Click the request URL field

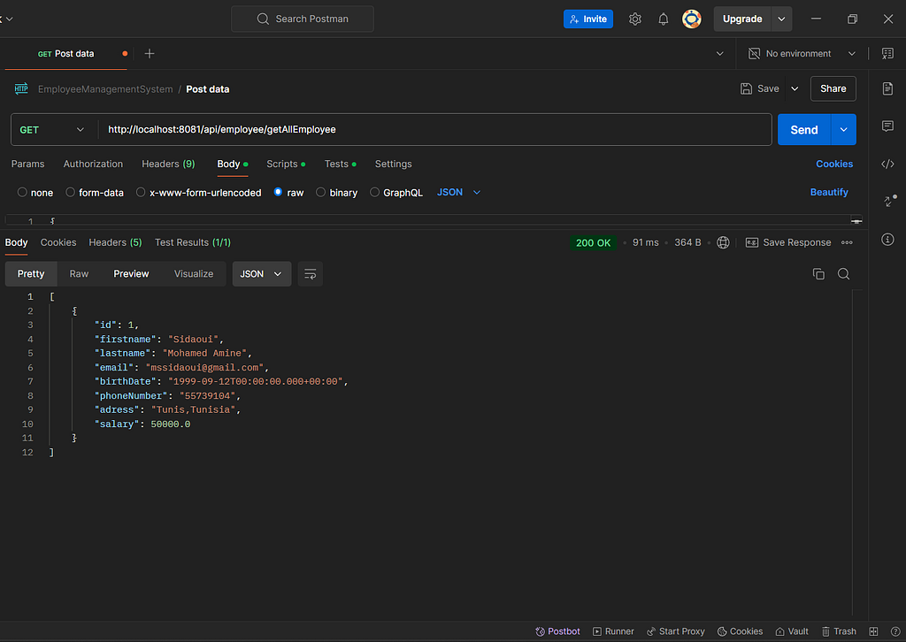(x=435, y=129)
